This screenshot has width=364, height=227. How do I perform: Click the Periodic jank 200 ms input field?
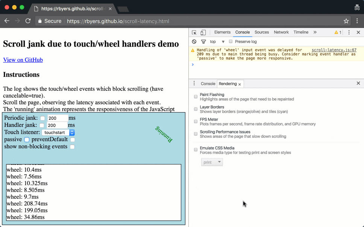57,117
